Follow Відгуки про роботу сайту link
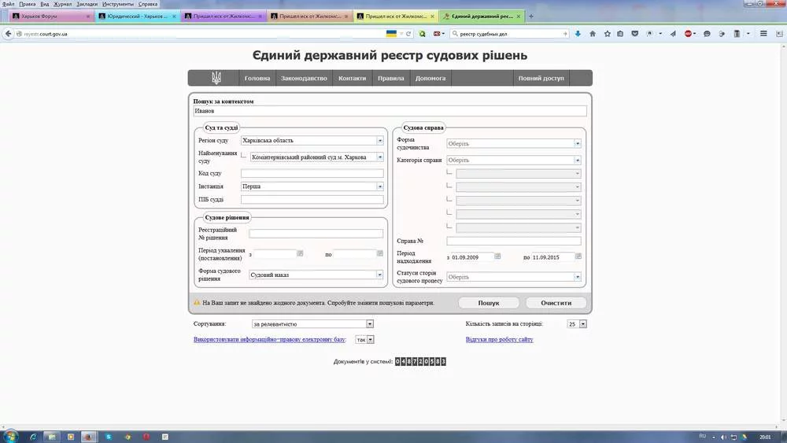787x443 pixels. point(500,340)
